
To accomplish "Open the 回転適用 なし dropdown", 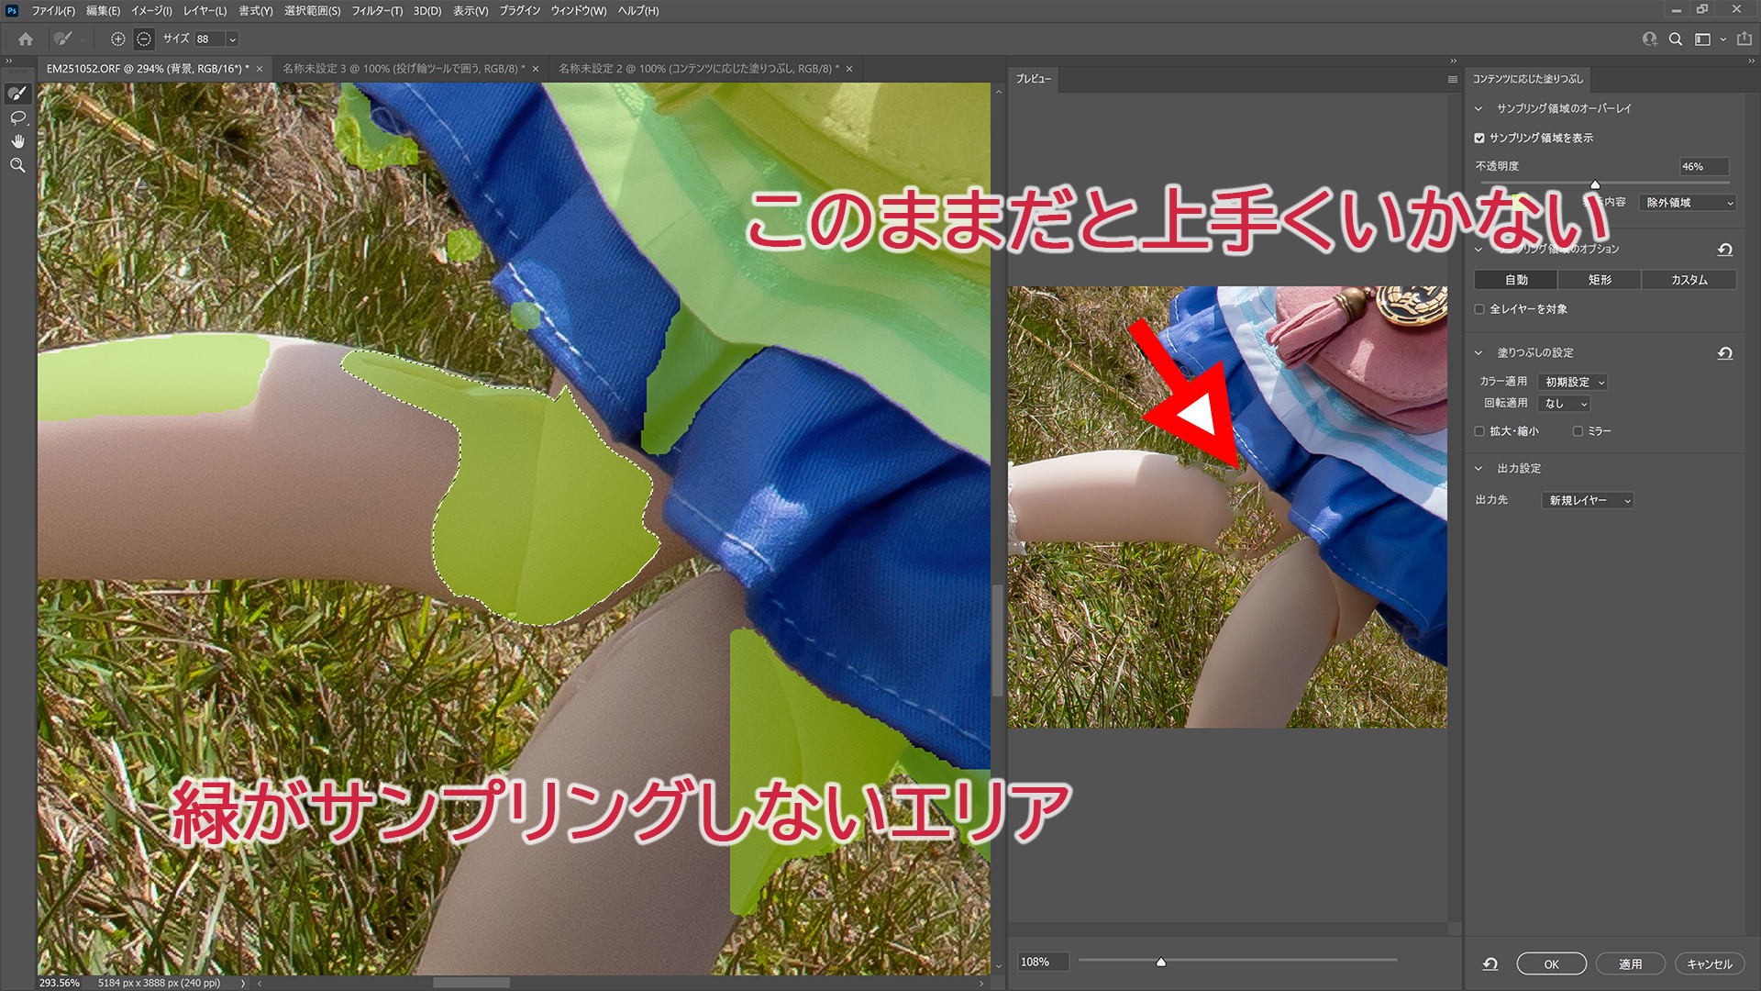I will [x=1564, y=404].
